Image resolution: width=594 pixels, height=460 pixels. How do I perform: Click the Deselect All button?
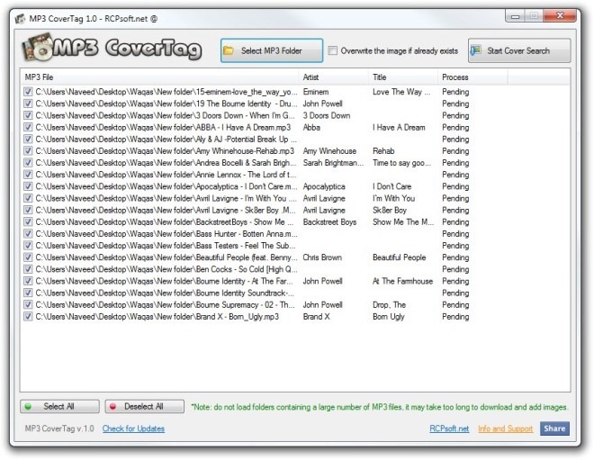145,407
